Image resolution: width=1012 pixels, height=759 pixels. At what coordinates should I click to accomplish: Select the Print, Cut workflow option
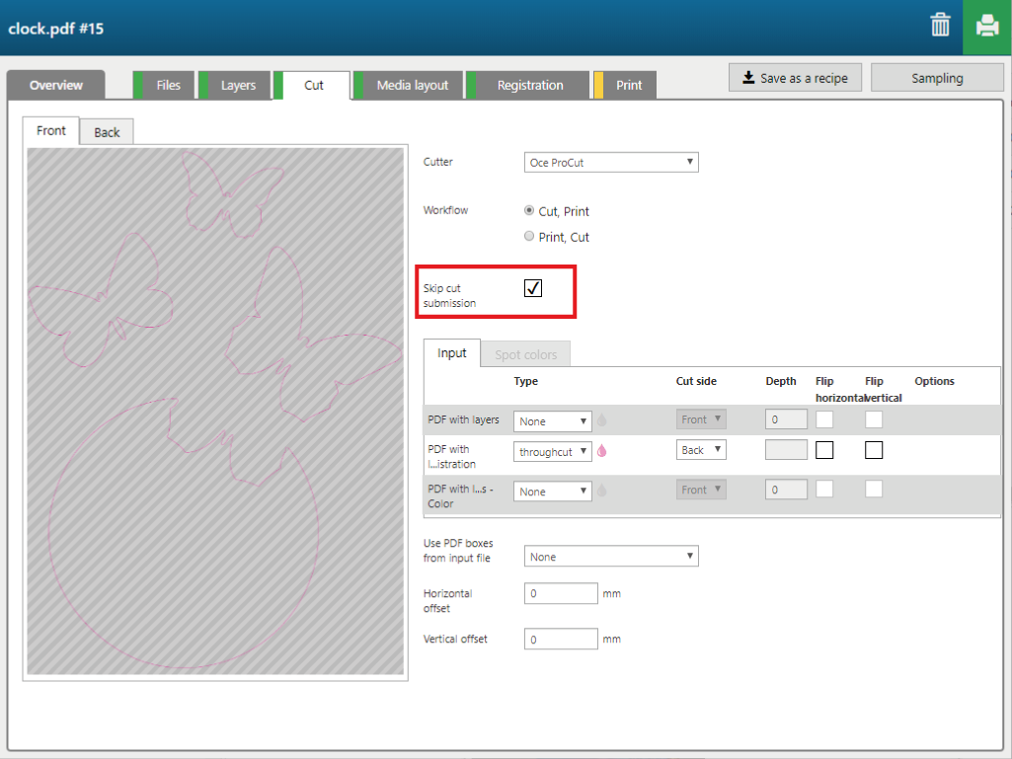[530, 237]
